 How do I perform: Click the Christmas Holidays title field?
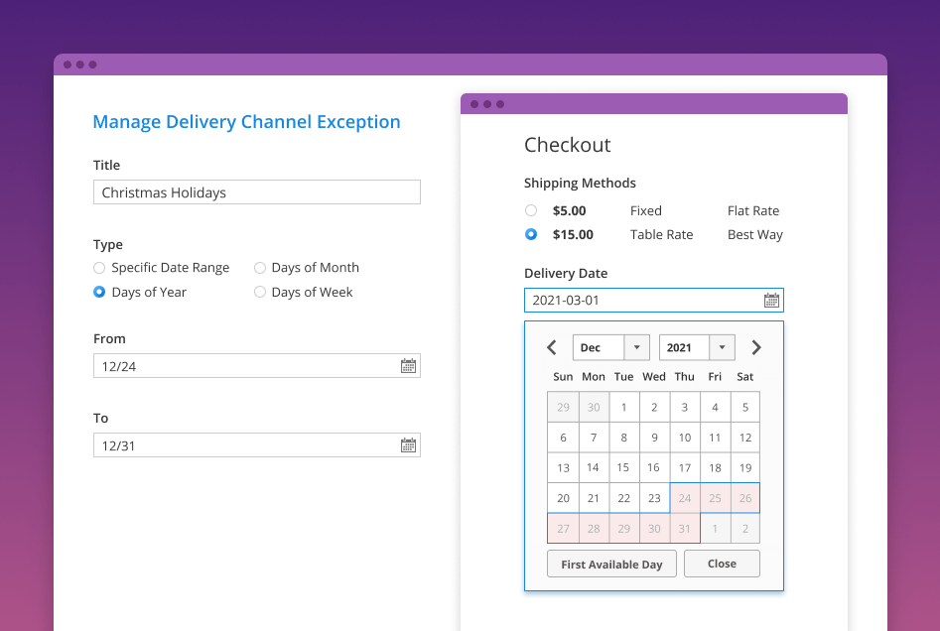[x=256, y=191]
